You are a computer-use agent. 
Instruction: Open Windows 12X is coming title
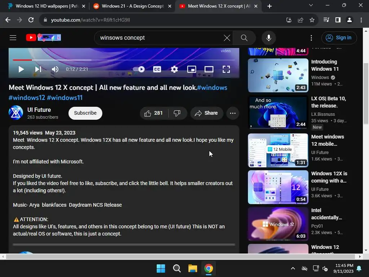[x=329, y=177]
